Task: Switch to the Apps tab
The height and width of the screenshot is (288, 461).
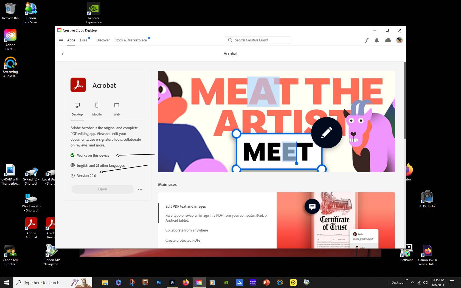Action: click(71, 40)
